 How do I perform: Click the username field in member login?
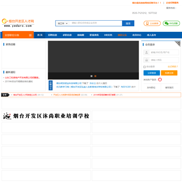point(164,53)
